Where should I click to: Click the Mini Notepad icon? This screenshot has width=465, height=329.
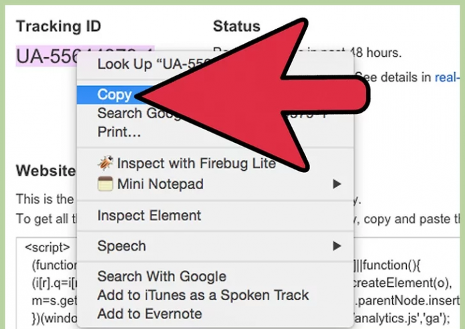point(106,184)
